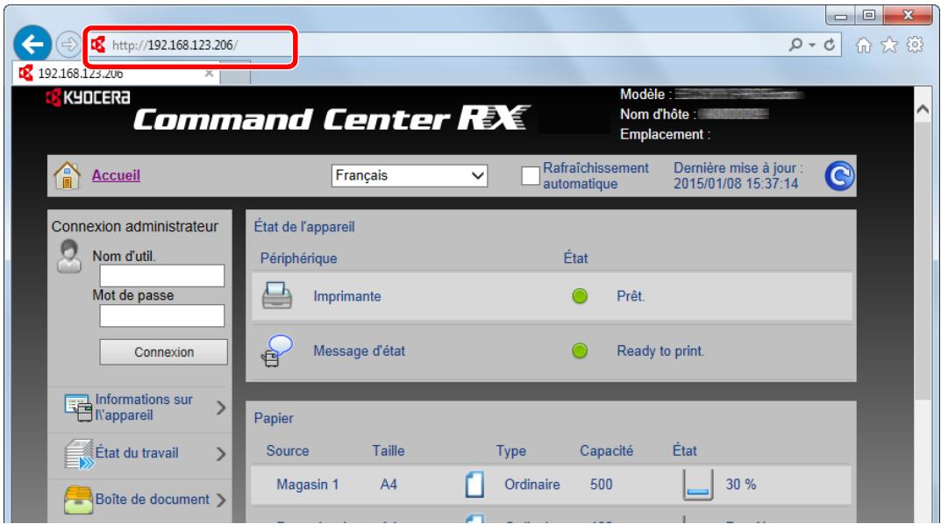Open the Français language dropdown
This screenshot has width=941, height=524.
410,175
